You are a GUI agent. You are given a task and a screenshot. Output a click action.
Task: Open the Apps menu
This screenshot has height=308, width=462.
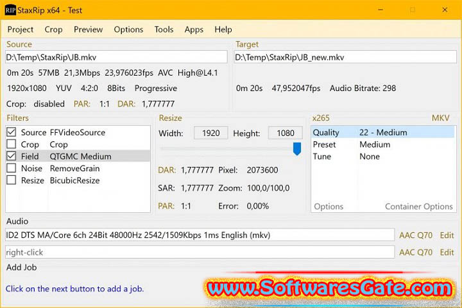pos(194,30)
